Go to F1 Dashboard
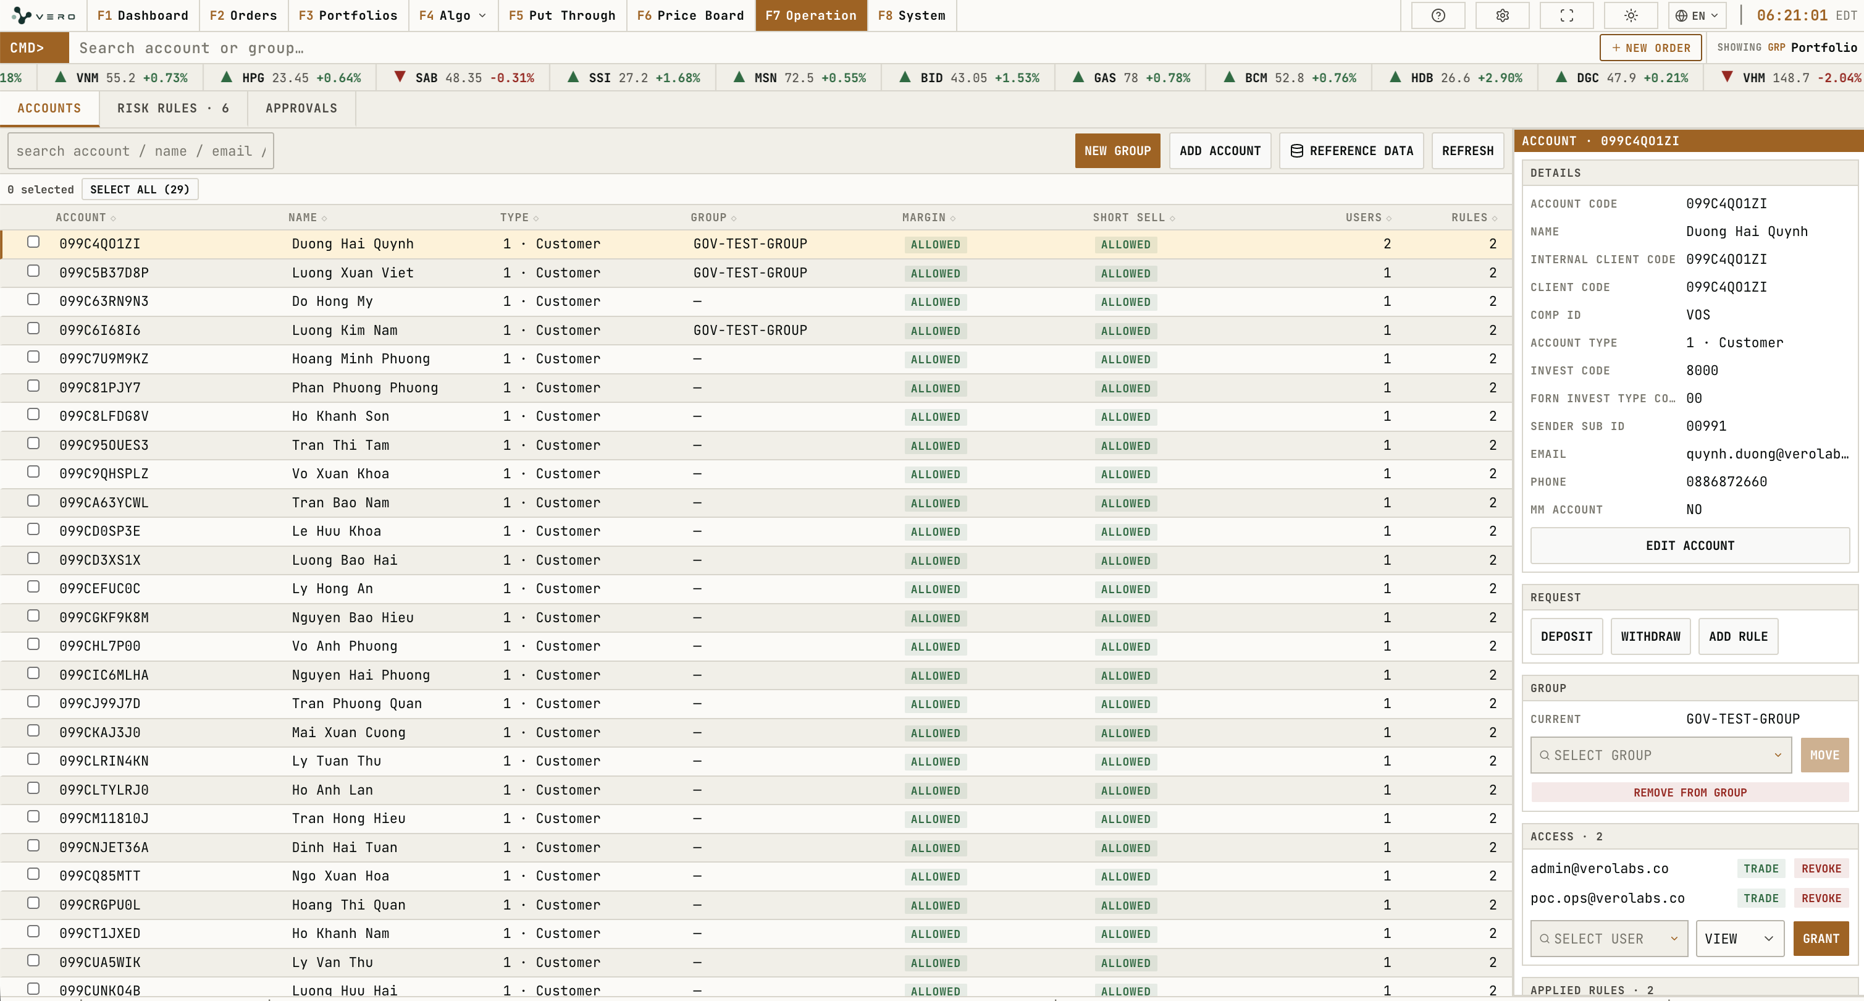 (x=143, y=15)
